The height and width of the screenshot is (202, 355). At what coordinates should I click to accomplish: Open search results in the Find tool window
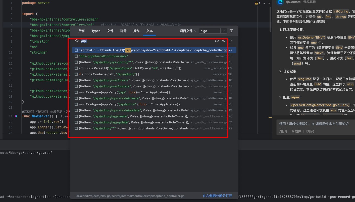[x=231, y=31]
